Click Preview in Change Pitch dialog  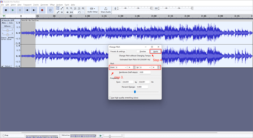pos(143,51)
